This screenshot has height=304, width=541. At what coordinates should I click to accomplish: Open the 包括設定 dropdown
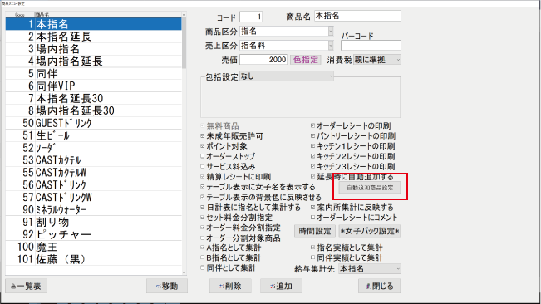[287, 76]
